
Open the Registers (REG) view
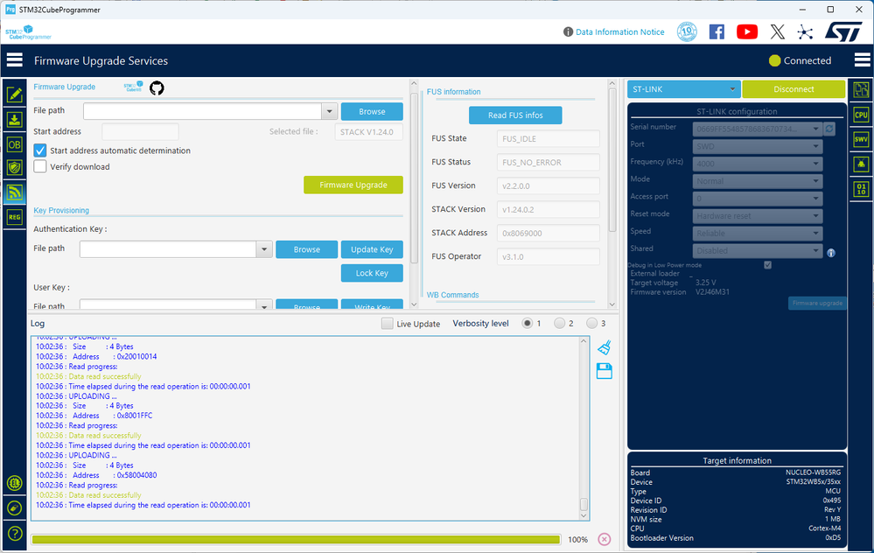[x=15, y=217]
